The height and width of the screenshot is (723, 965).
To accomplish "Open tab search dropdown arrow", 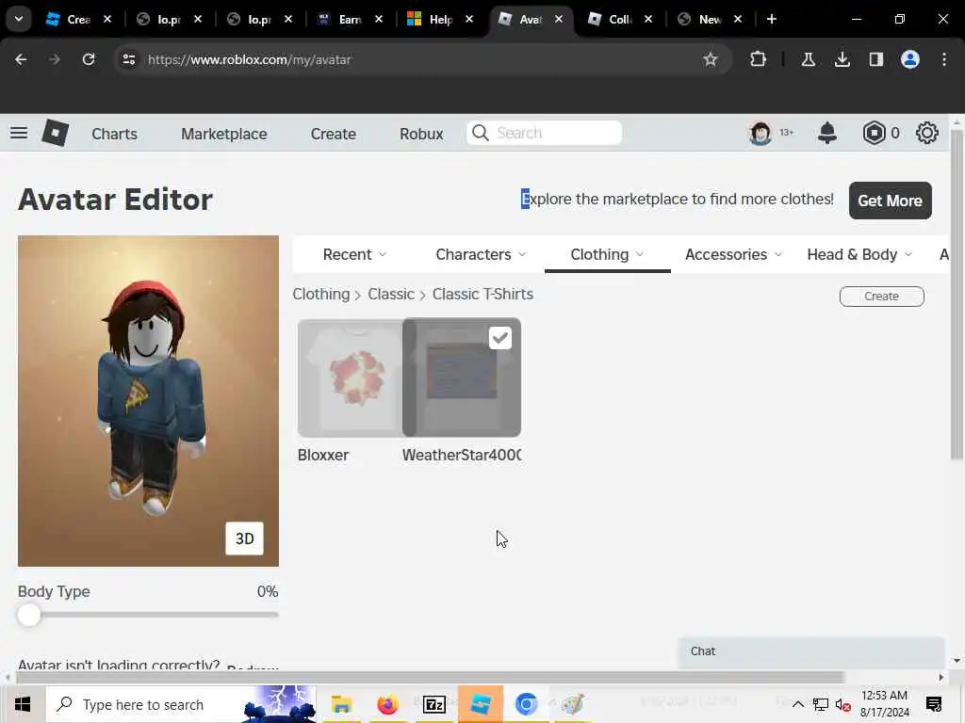I will point(19,19).
